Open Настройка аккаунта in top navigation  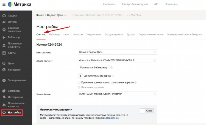click(x=135, y=4)
